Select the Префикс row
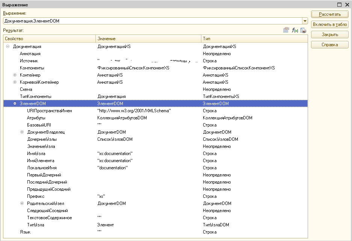Screen dimensions: 352x241 (156, 196)
